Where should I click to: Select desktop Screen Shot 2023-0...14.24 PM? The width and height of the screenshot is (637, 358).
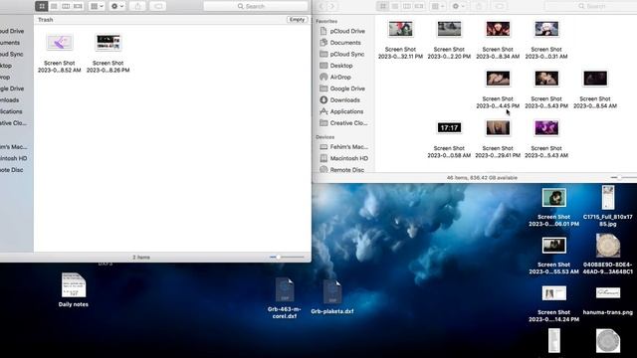tap(554, 303)
